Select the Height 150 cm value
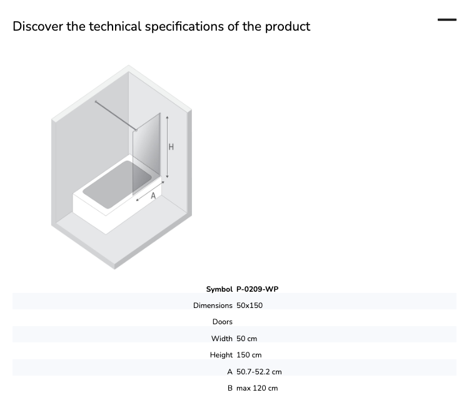The image size is (469, 405). point(249,355)
